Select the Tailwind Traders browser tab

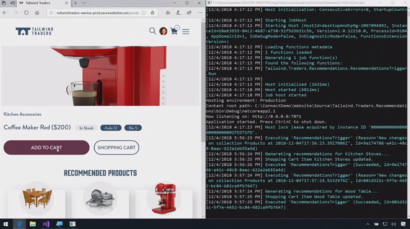[40, 3]
